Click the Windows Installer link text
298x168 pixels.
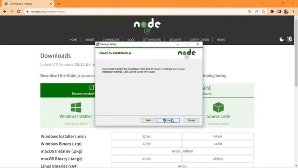point(76,116)
